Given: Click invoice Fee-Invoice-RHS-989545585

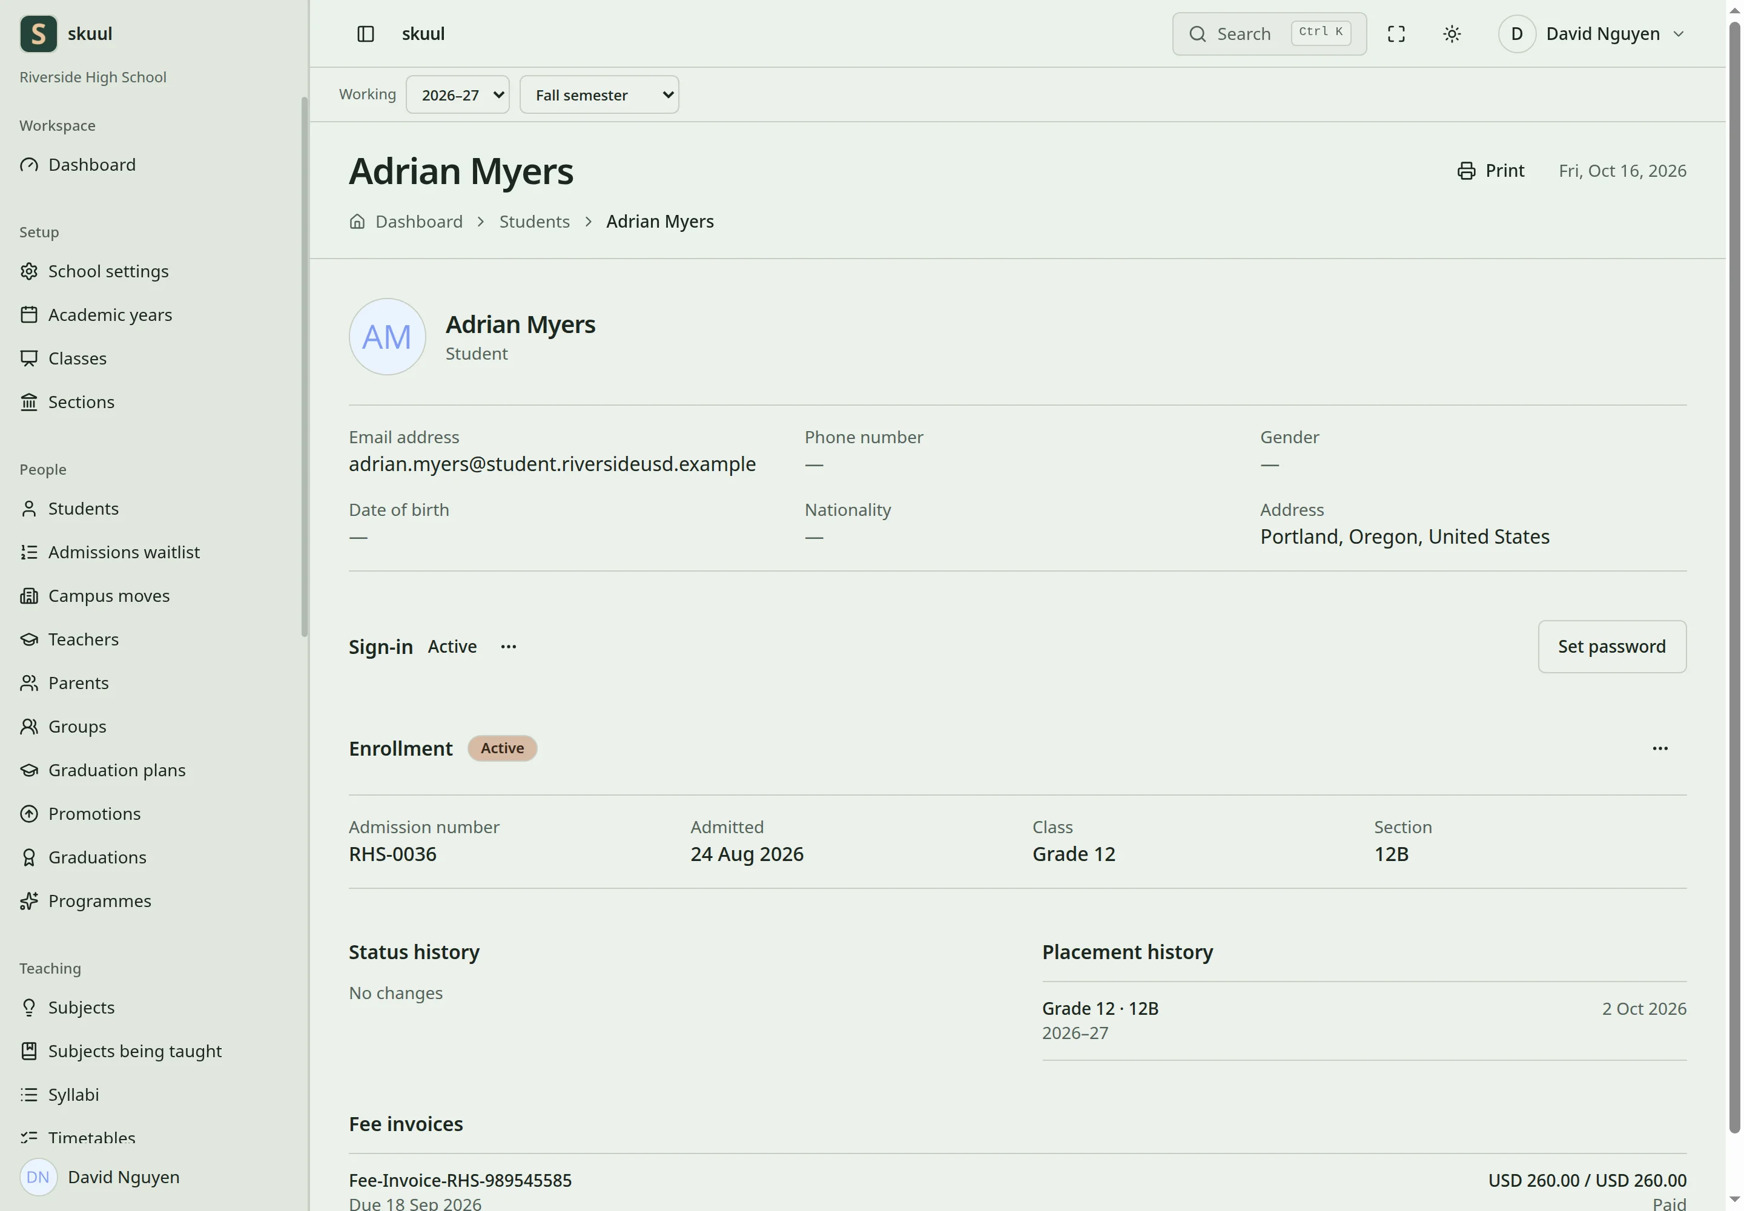Looking at the screenshot, I should point(460,1180).
